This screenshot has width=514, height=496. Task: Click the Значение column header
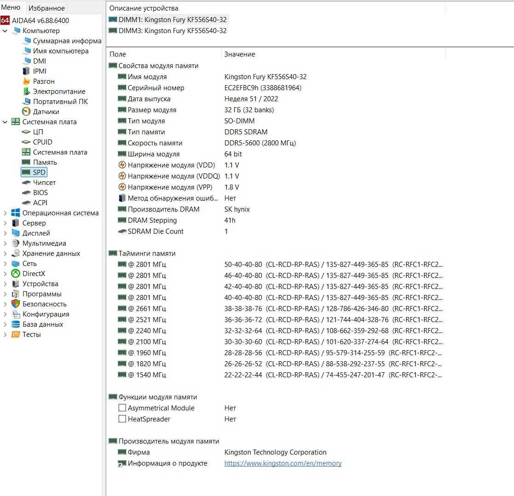point(333,54)
